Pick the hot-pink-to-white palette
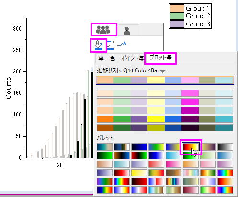The width and height of the screenshot is (238, 197). pos(173,164)
